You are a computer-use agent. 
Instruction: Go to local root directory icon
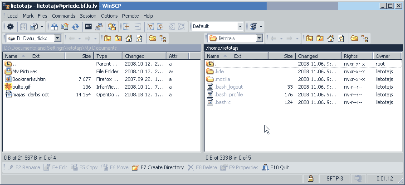point(118,38)
